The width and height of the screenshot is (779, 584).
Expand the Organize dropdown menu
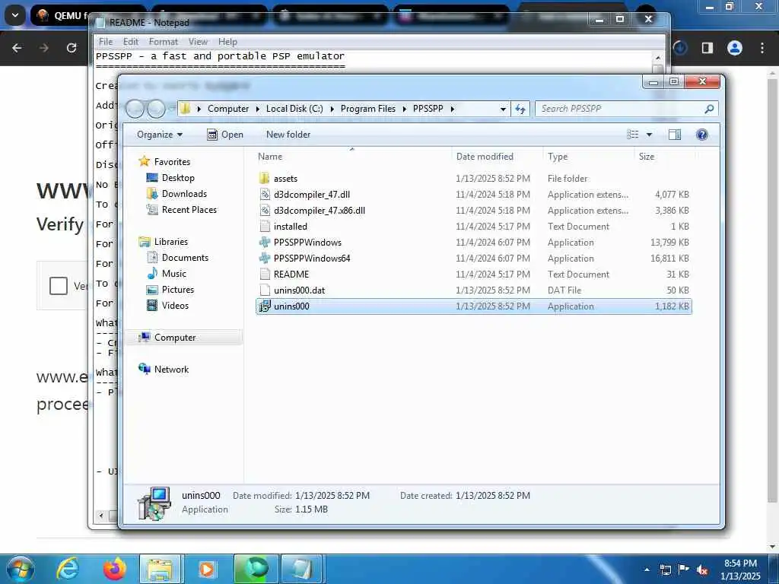click(x=160, y=135)
